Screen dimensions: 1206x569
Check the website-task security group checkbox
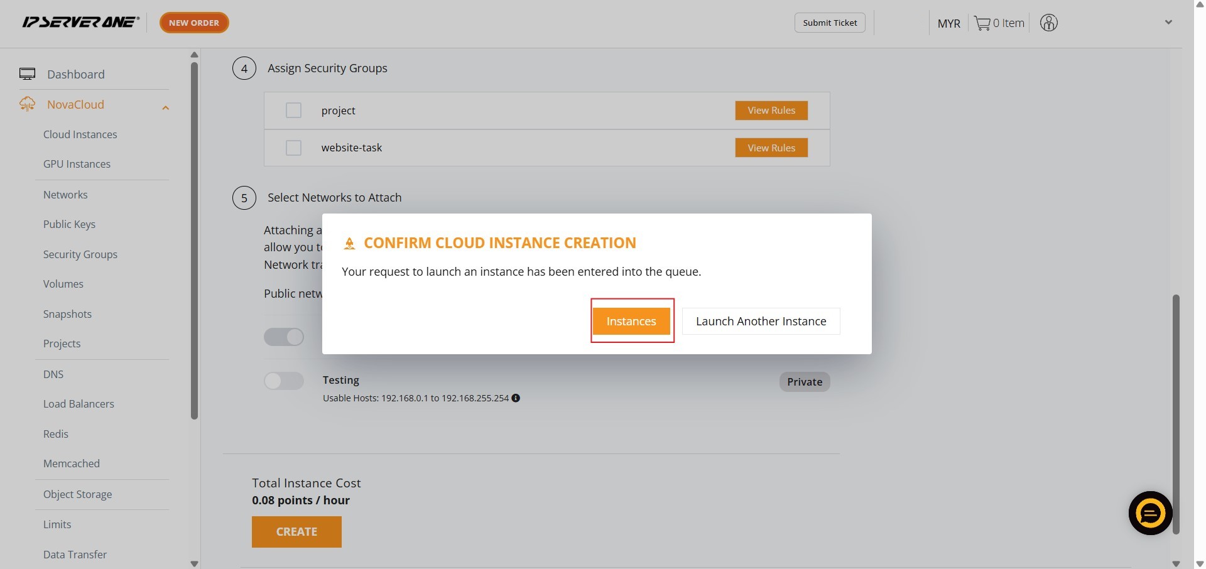click(x=293, y=148)
